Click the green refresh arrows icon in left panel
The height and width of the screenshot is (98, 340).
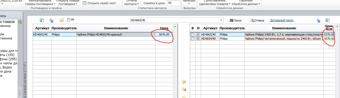coord(20,22)
